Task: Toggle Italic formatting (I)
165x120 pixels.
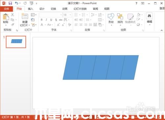Action: point(46,20)
